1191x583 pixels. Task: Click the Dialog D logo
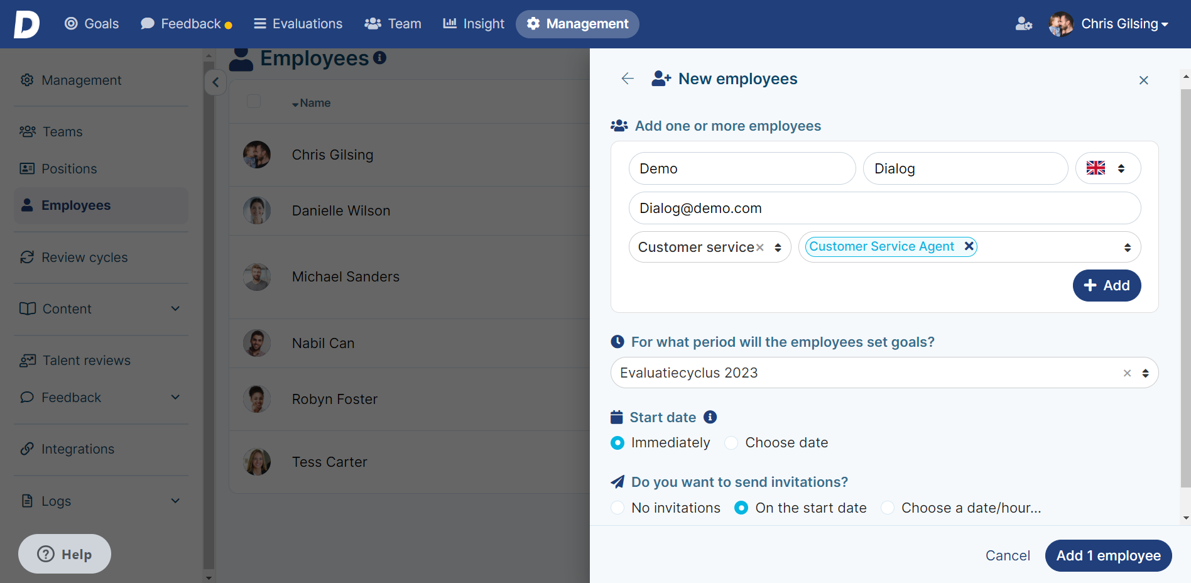pos(26,24)
